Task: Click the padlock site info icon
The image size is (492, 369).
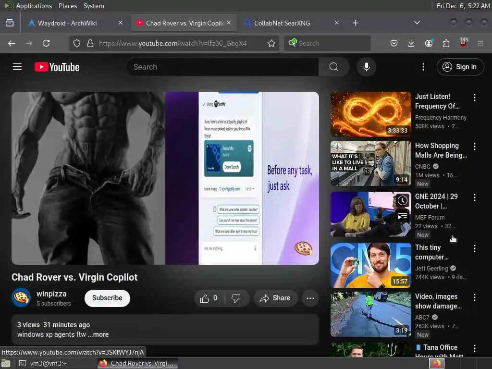Action: (90, 43)
